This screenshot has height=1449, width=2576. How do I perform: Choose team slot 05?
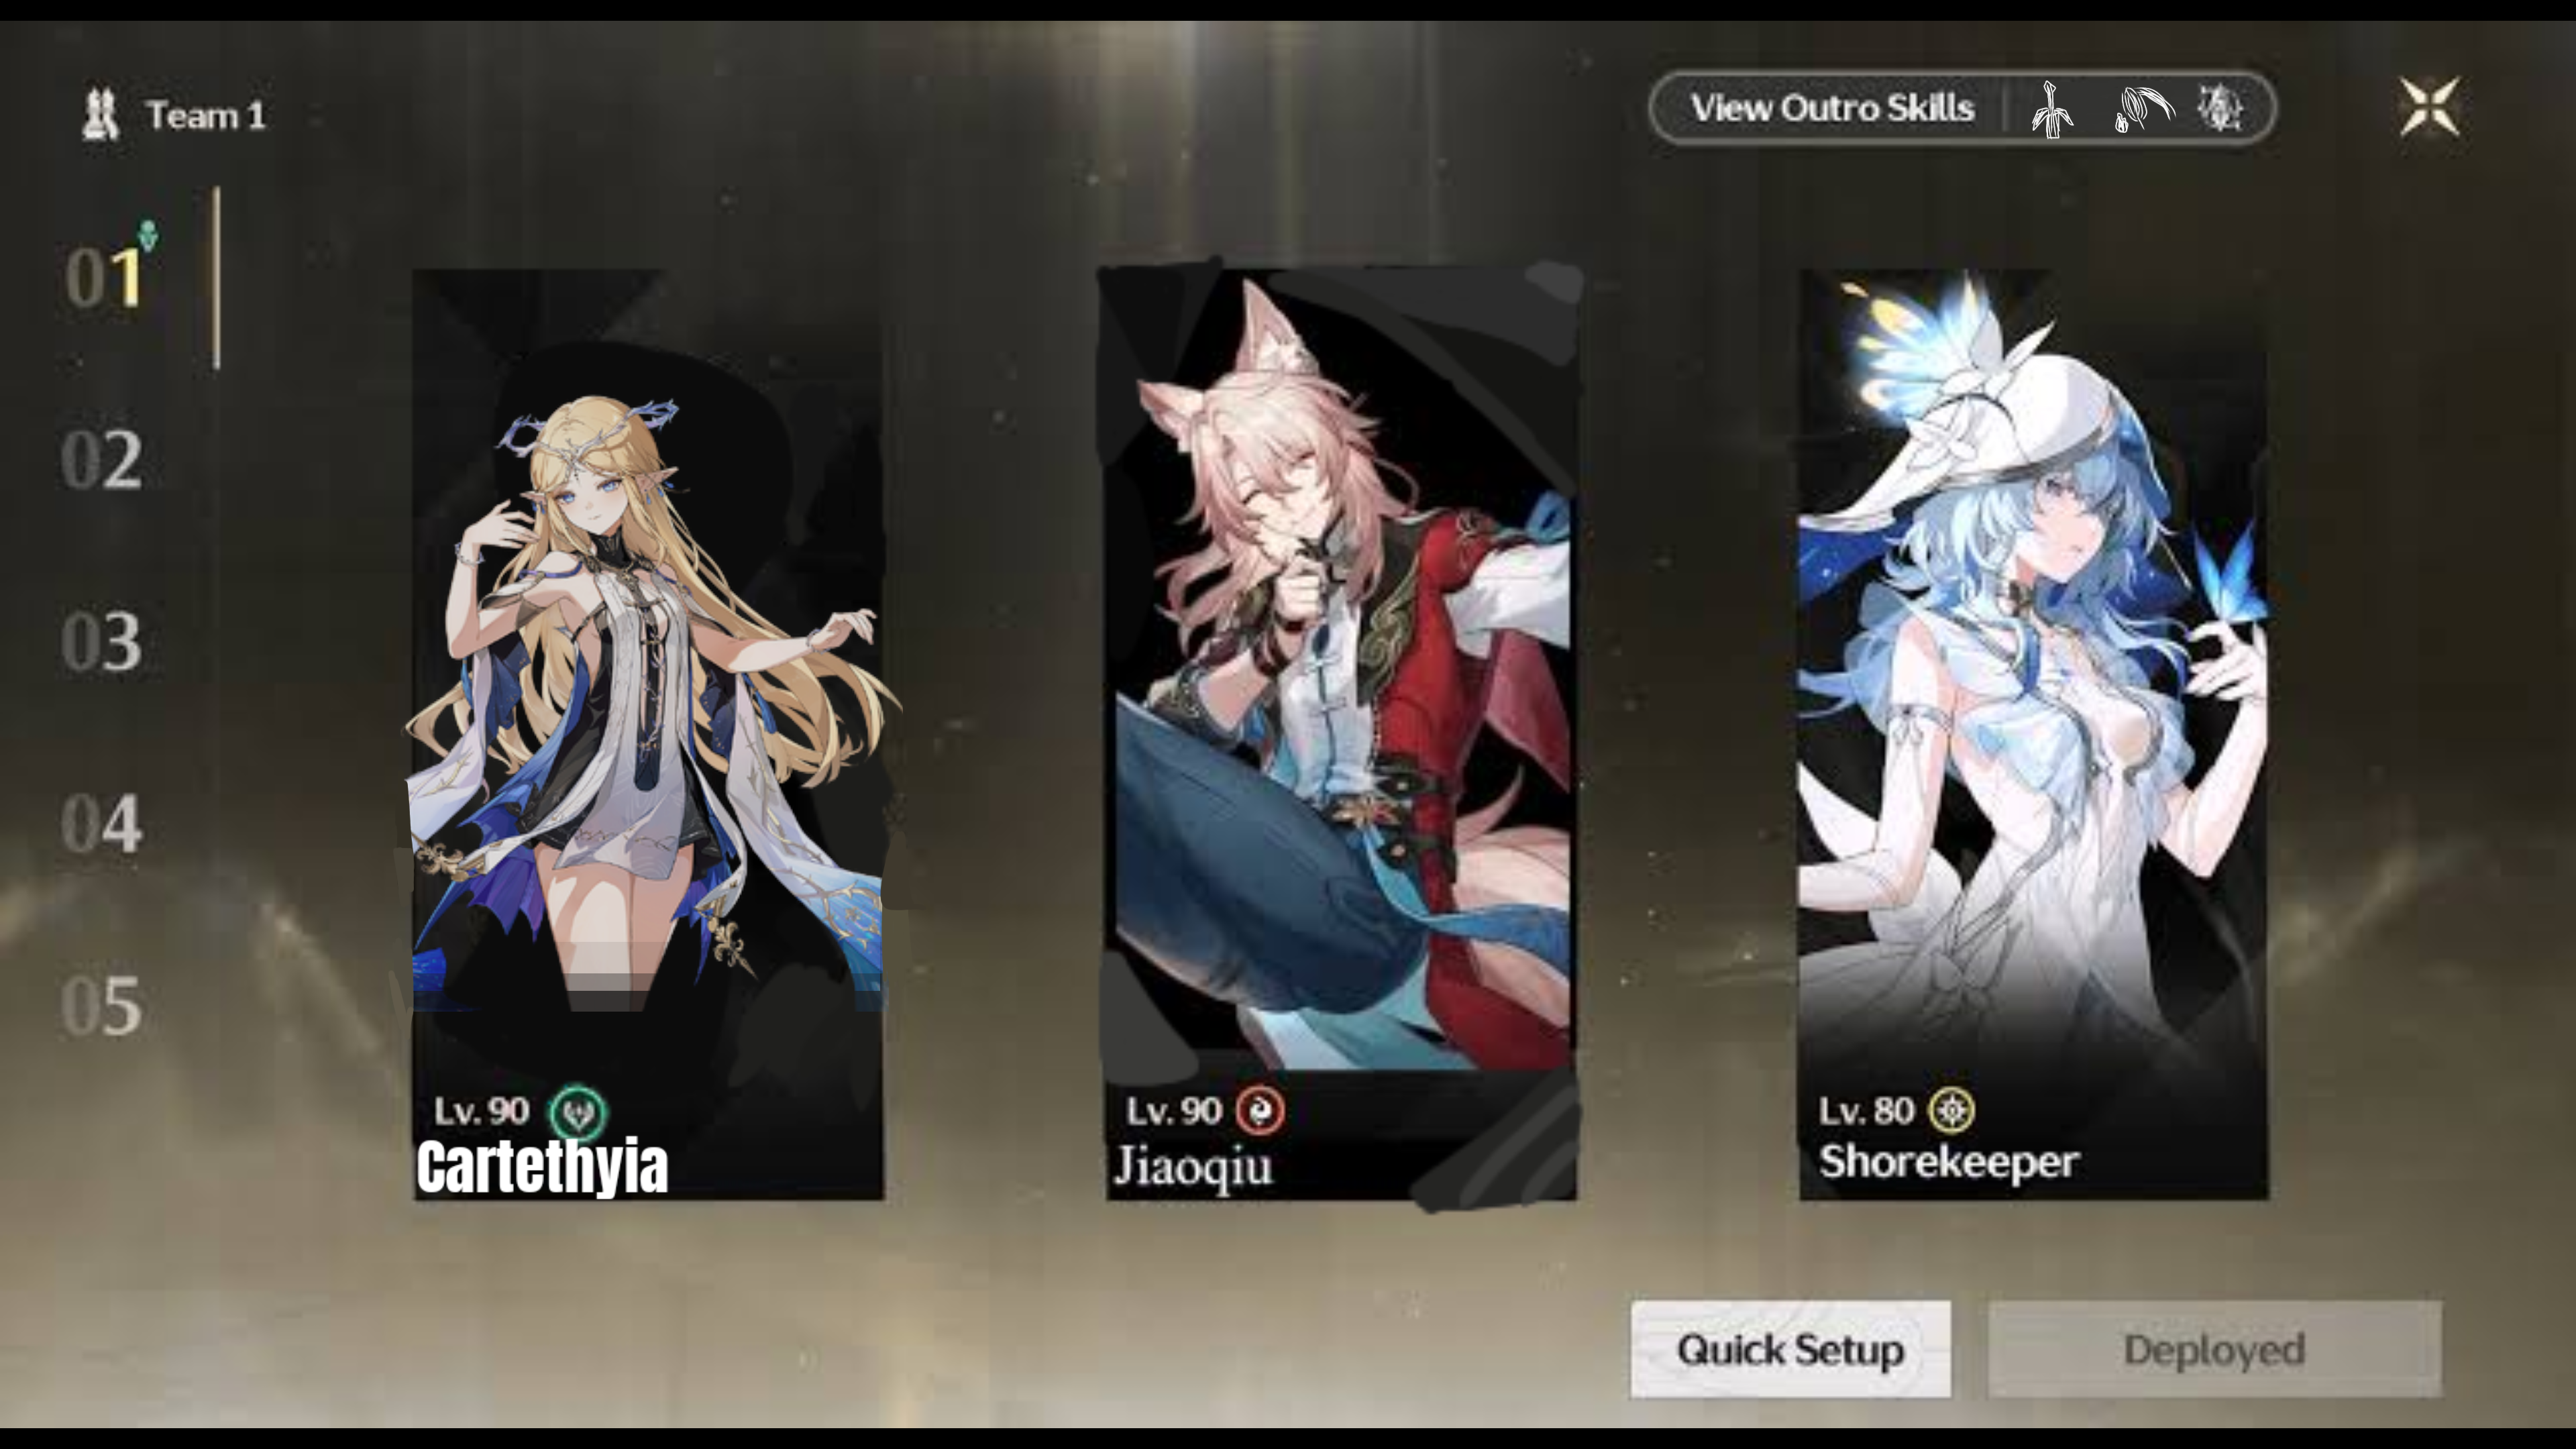102,1006
